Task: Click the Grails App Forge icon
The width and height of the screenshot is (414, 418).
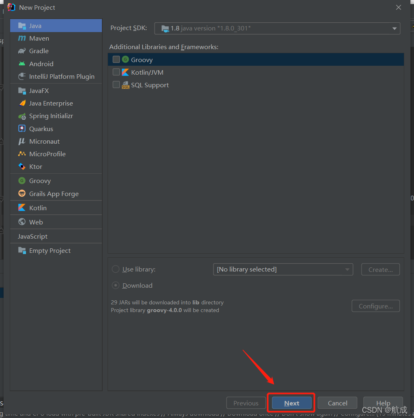Action: [x=22, y=193]
